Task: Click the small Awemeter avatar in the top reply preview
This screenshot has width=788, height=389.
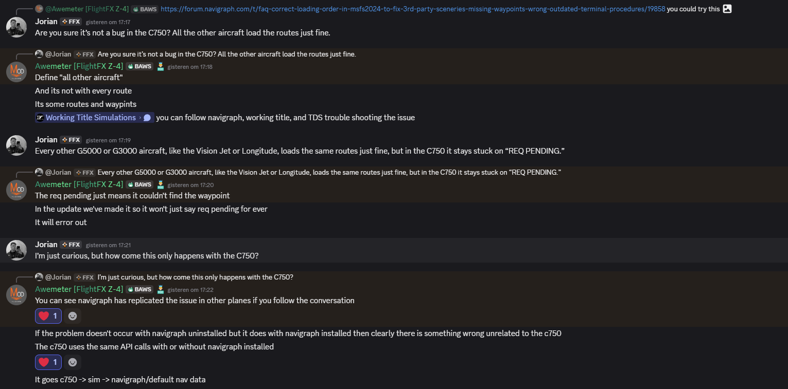Action: point(39,9)
